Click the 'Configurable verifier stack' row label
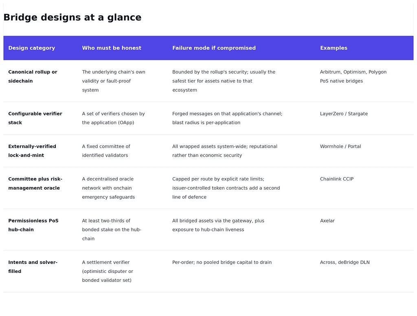Screen dimensions: 417x316 (x=35, y=118)
